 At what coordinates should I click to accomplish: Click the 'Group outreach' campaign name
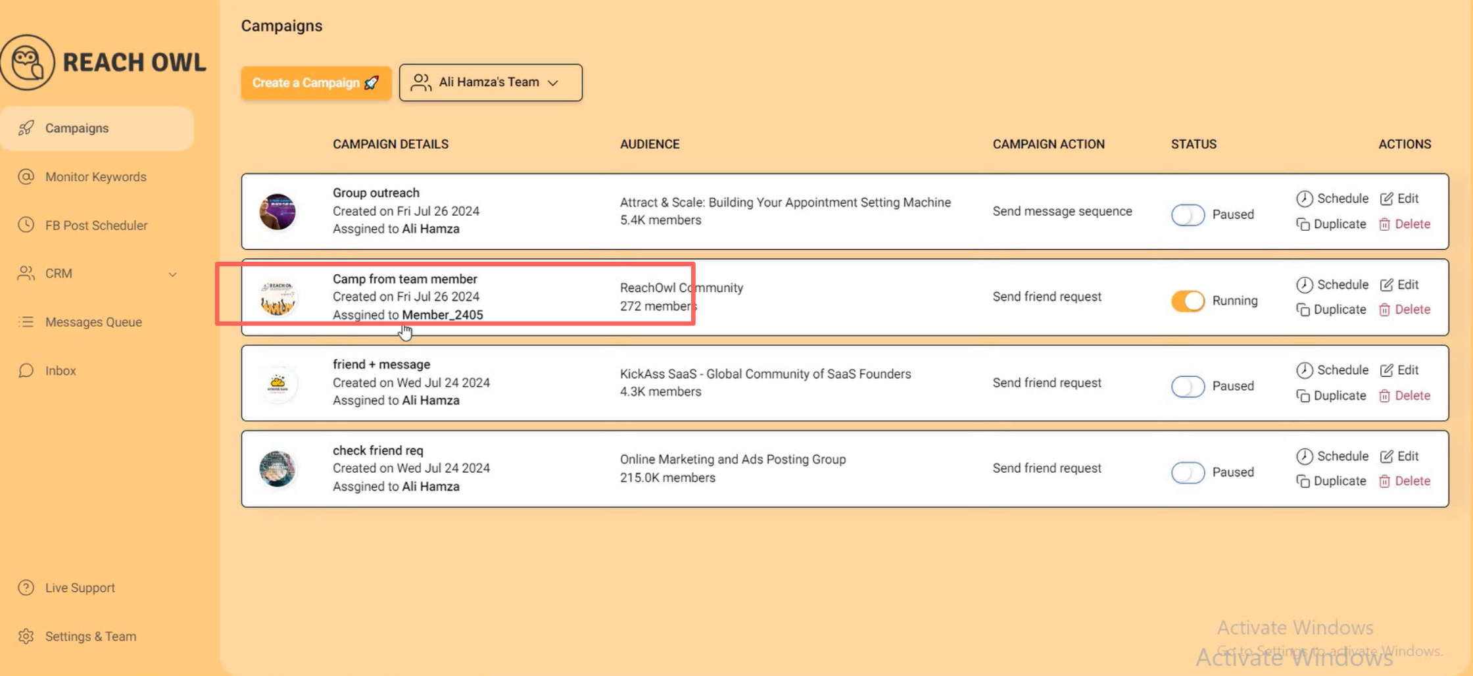click(x=376, y=193)
